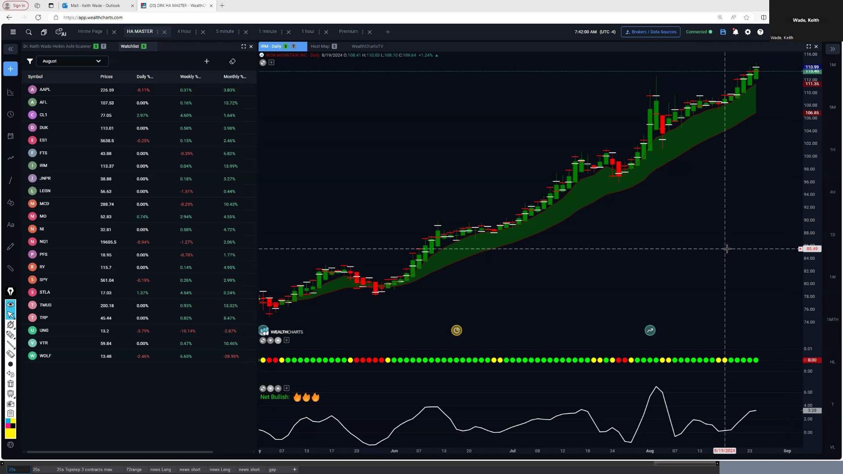
Task: Select the arrow cursor tool
Action: click(x=11, y=315)
